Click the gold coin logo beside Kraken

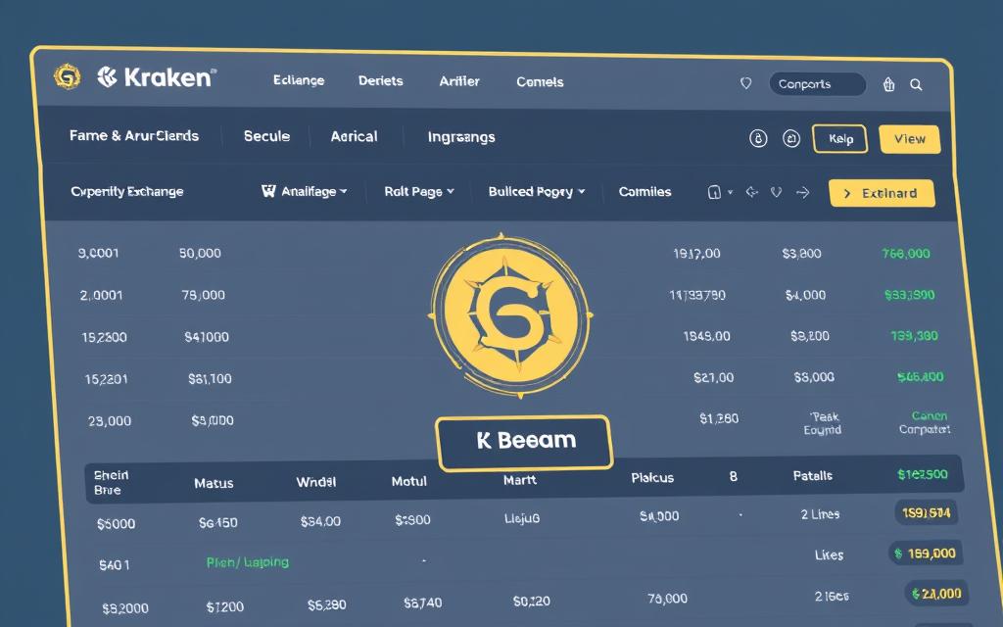(68, 76)
